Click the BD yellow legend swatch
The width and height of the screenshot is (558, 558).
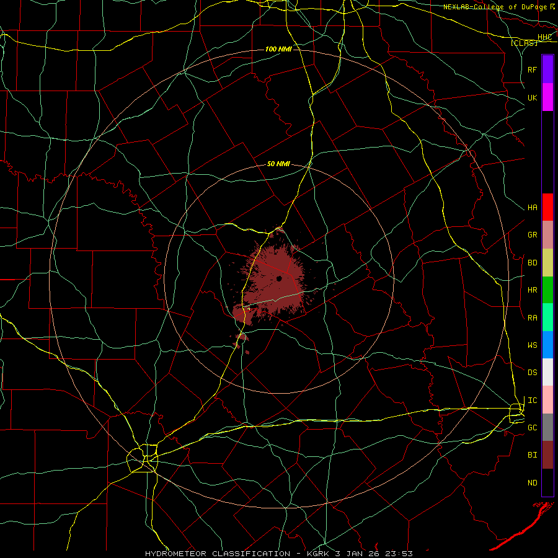coord(547,263)
